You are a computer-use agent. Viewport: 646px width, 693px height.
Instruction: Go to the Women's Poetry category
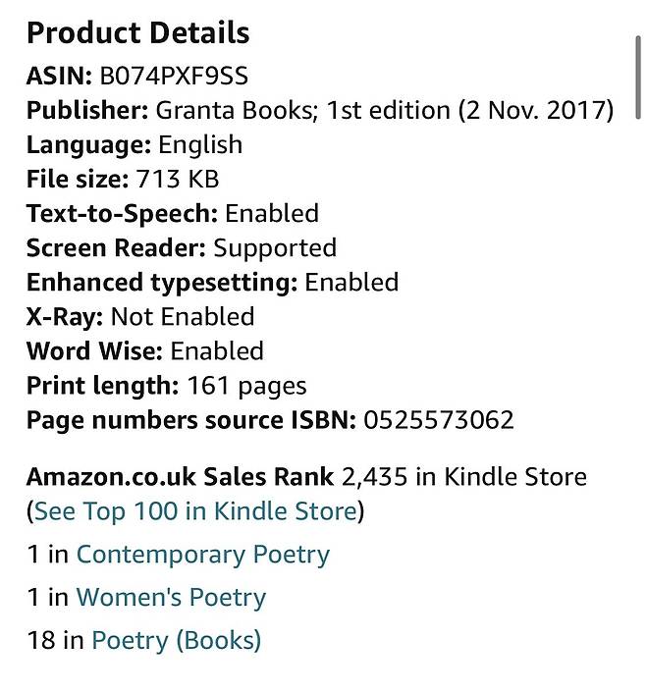click(x=171, y=598)
